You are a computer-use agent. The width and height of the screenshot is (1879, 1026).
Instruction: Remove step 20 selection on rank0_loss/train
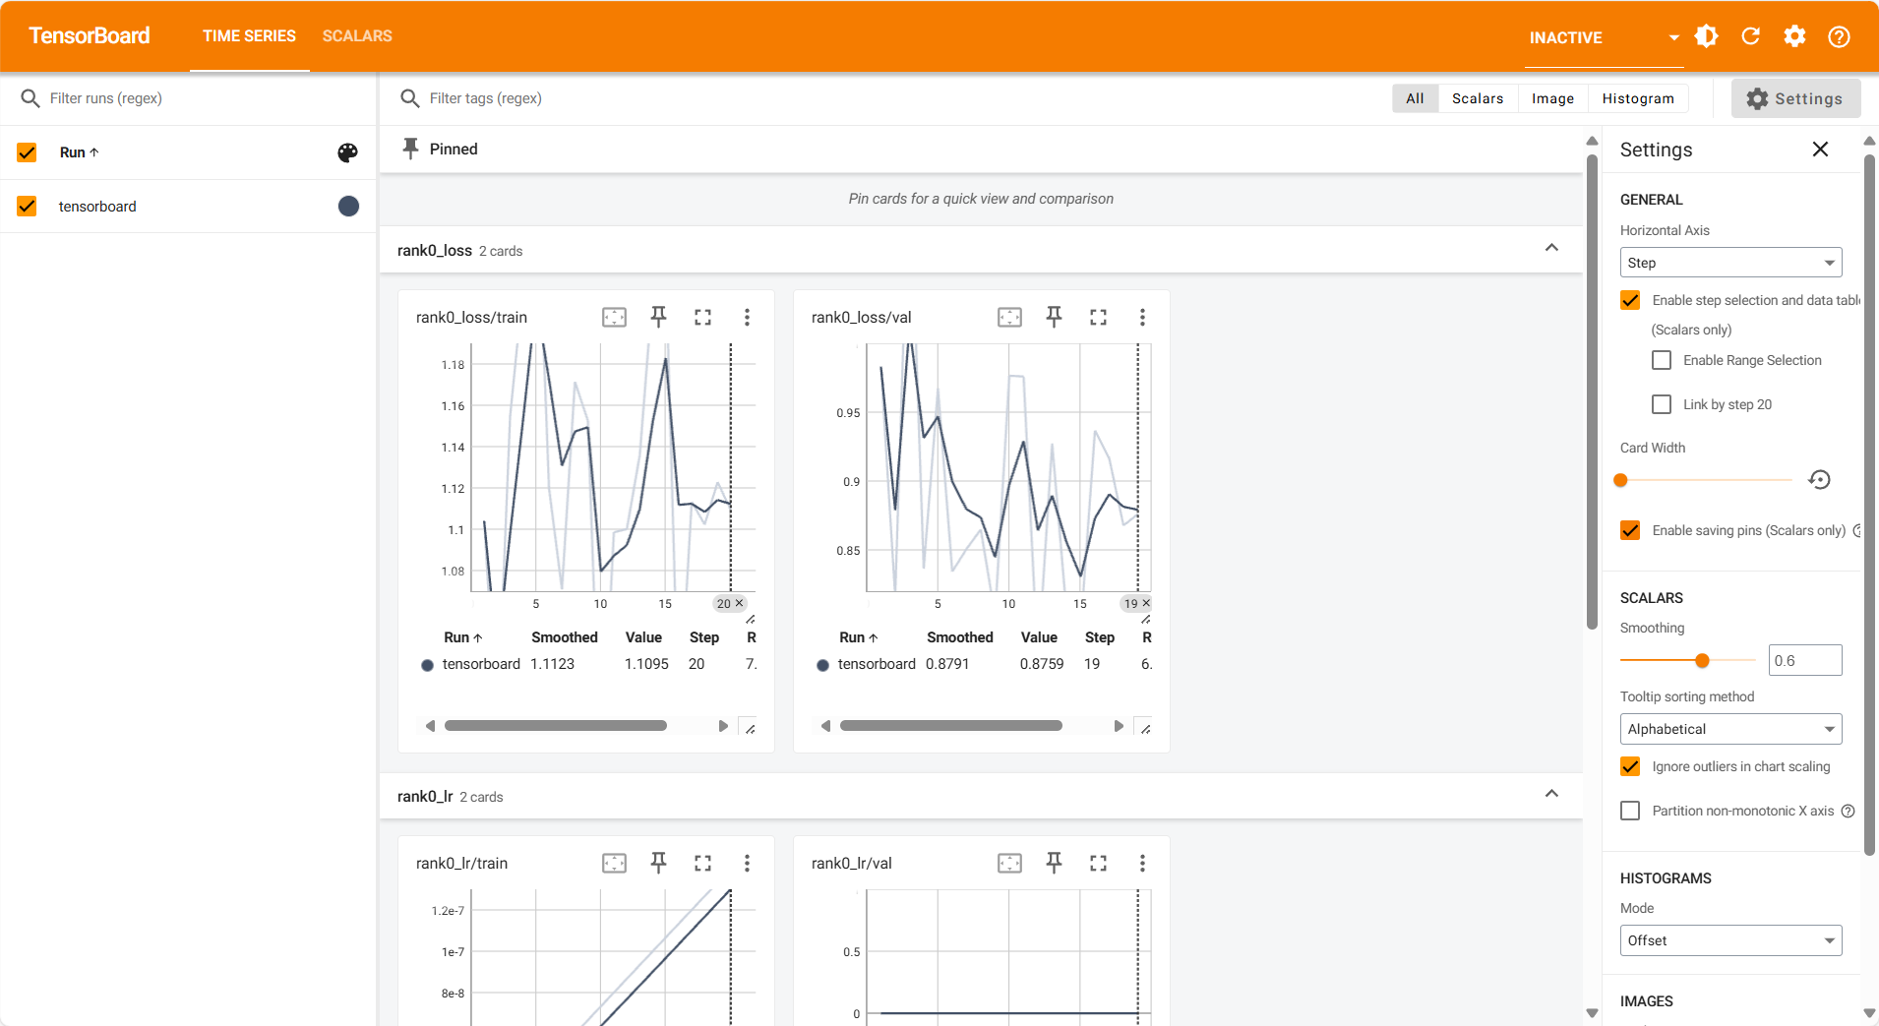[740, 603]
